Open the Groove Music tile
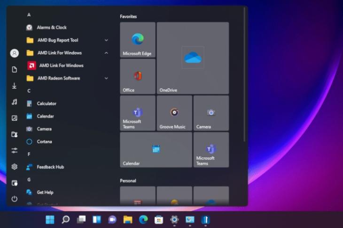This screenshot has width=343, height=228. pyautogui.click(x=175, y=113)
